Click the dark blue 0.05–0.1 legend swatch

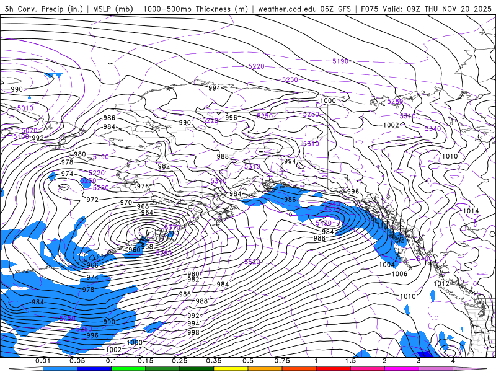click(x=94, y=369)
